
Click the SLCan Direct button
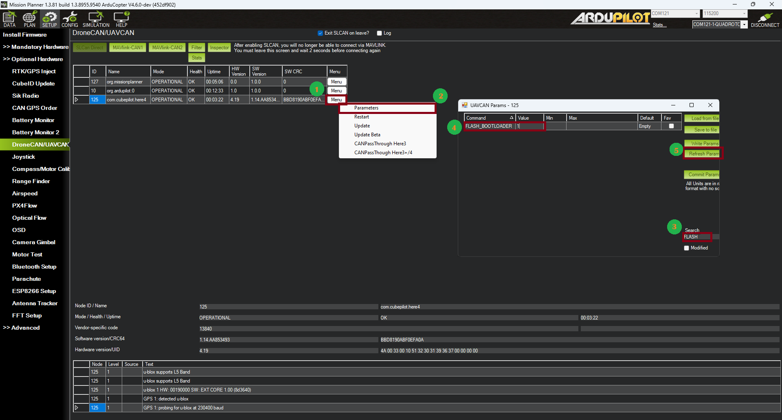[90, 48]
